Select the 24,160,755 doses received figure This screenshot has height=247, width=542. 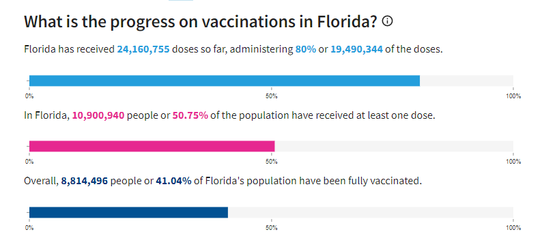pyautogui.click(x=143, y=49)
